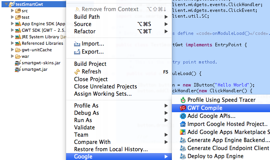Choose Validate from context menu
Image resolution: width=270 pixels, height=160 pixels.
[119, 127]
